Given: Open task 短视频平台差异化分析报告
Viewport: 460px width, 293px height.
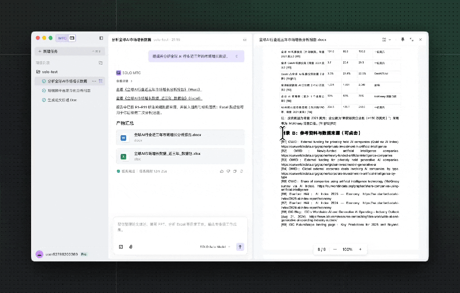Looking at the screenshot, I should pos(69,90).
